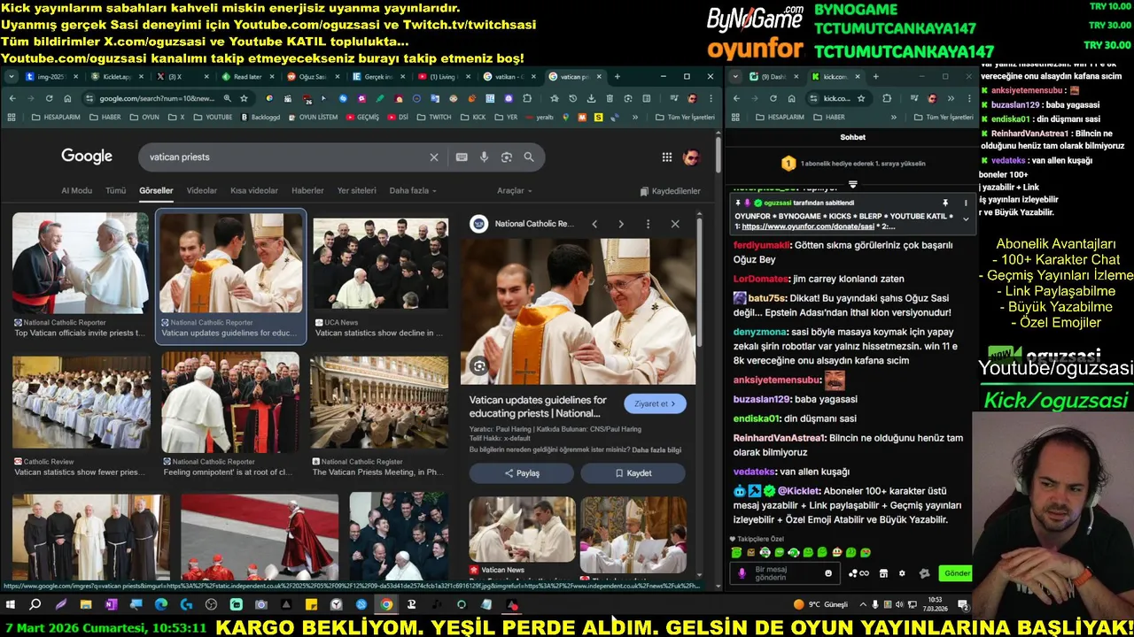Switch to the Oğuz Sasi browser tab
Screen dimensions: 1134x637
click(313, 76)
